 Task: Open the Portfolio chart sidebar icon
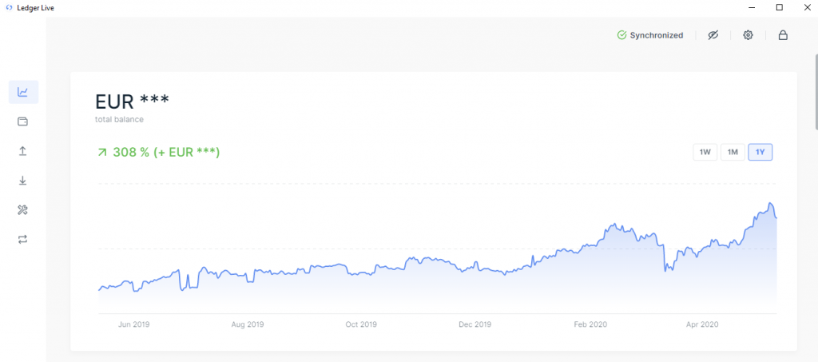[23, 92]
